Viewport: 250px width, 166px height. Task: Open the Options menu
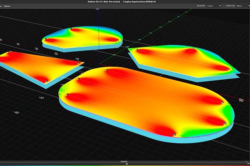(7, 6)
